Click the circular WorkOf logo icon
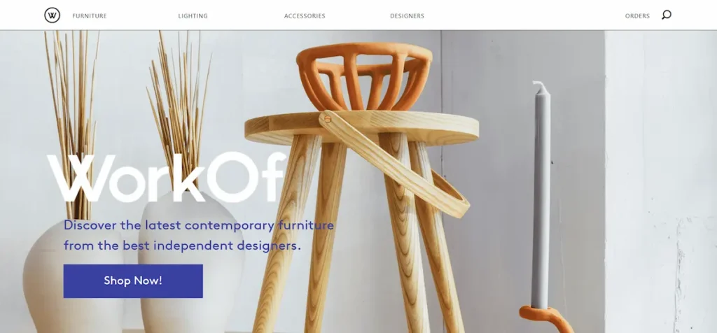The width and height of the screenshot is (717, 333). point(52,15)
